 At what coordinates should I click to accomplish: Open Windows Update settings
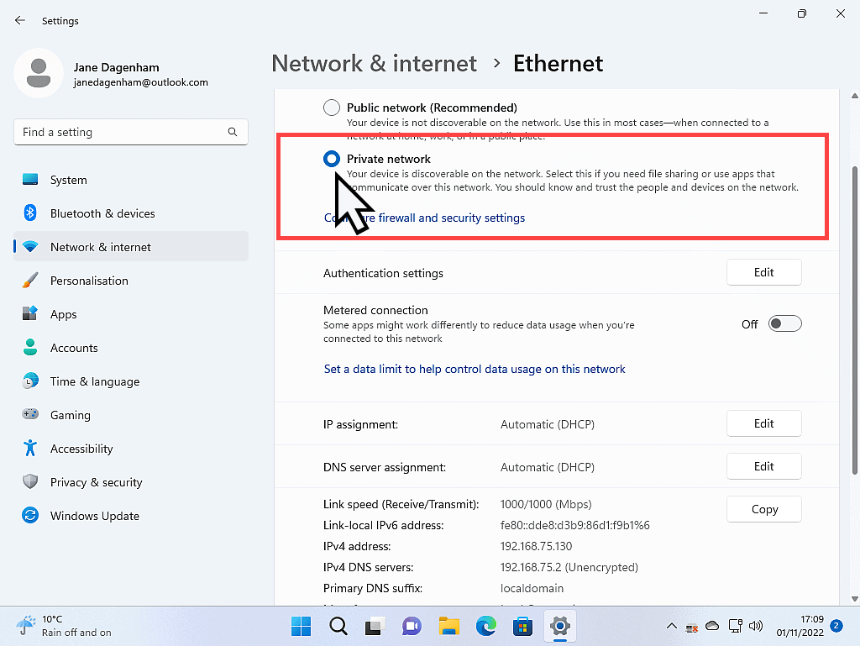coord(93,516)
